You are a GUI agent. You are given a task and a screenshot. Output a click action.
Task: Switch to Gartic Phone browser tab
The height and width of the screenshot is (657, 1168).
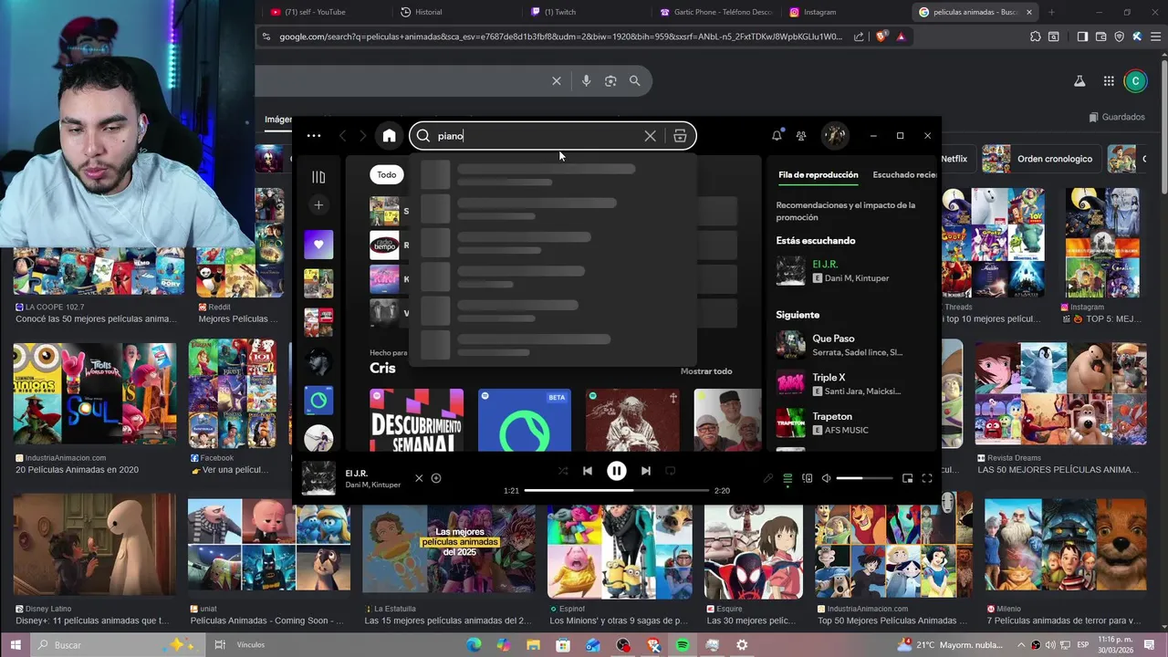714,12
